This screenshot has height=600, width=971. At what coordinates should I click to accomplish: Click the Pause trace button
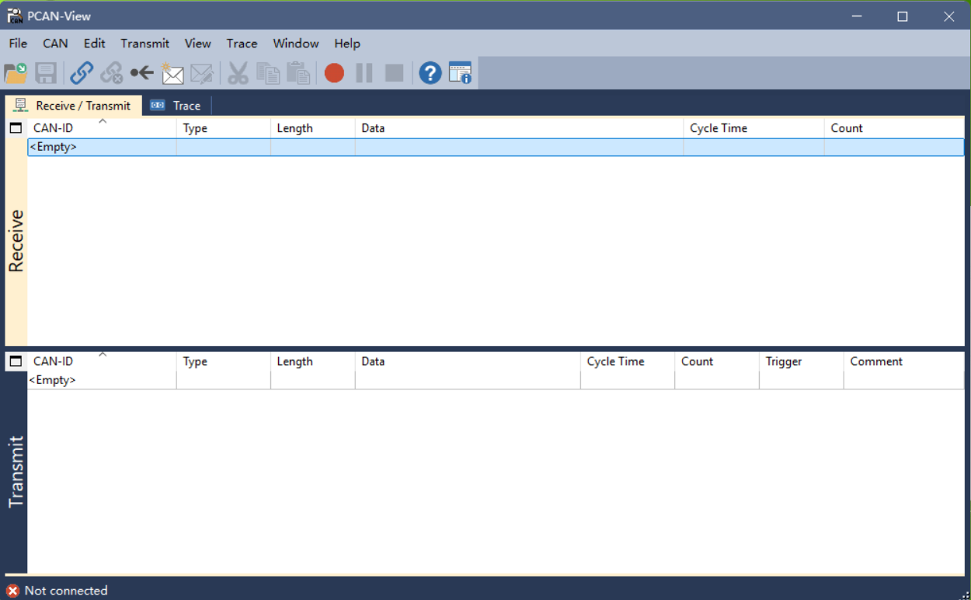click(364, 73)
